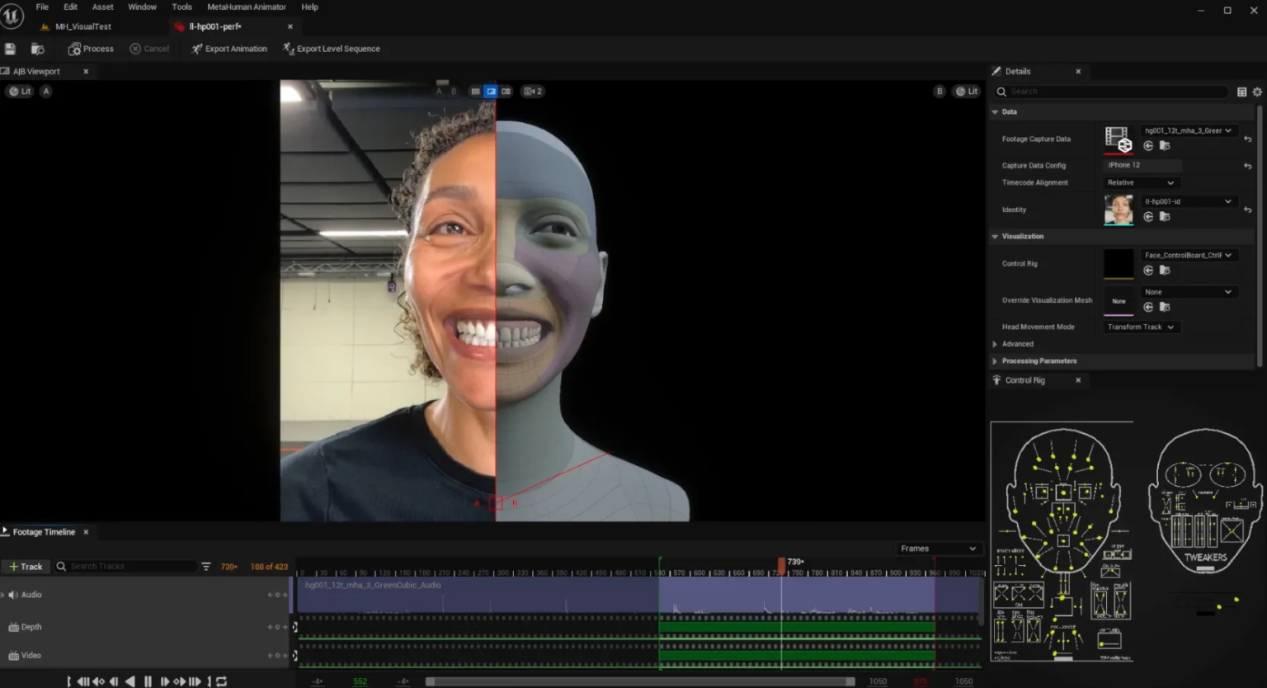Image resolution: width=1267 pixels, height=688 pixels.
Task: Open Head Movement Mode dropdown
Action: [1141, 328]
